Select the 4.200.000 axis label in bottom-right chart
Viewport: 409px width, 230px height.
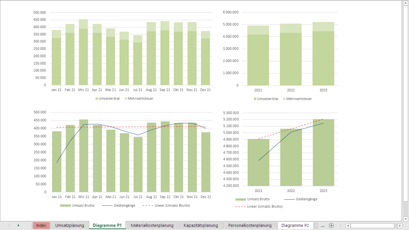click(231, 186)
